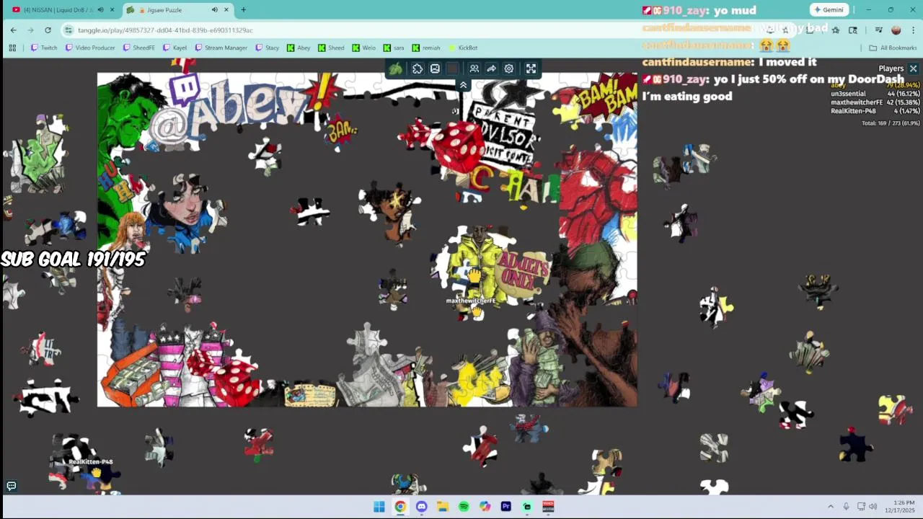Mute the Jigsaw Puzzle tab audio
The image size is (923, 519).
tap(215, 10)
